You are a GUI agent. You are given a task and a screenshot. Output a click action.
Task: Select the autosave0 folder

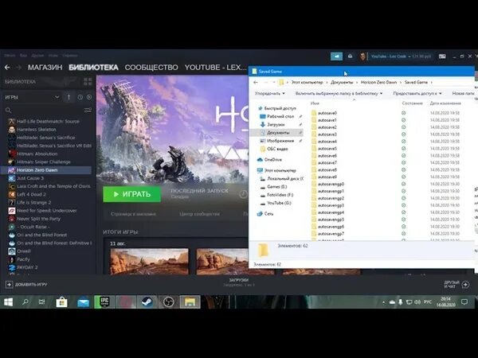(327, 113)
